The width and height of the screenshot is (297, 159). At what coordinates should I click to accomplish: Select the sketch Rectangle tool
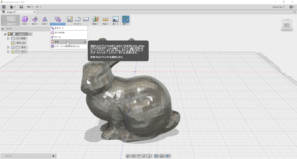pos(86,19)
